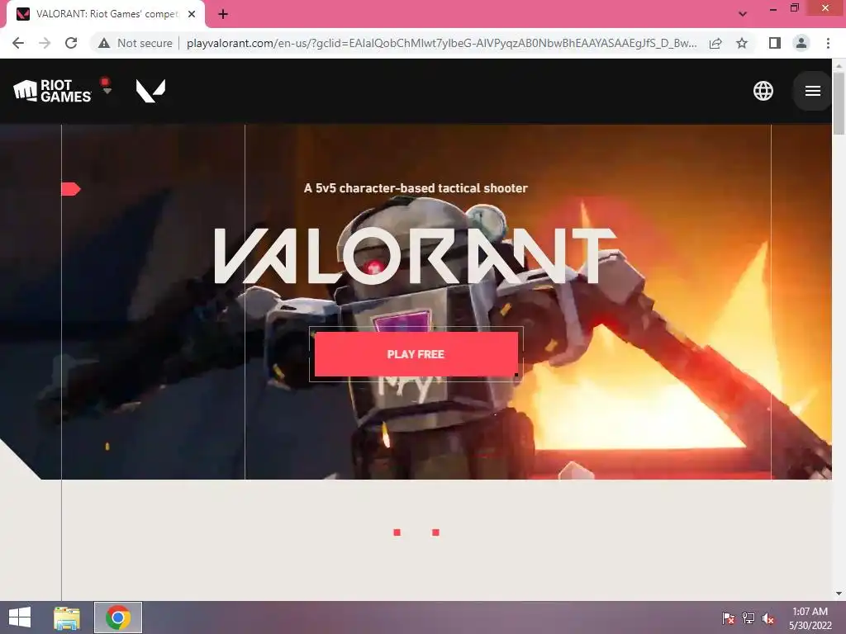Screen dimensions: 846x634
Task: Open the taskbar clock and date
Action: click(810, 618)
